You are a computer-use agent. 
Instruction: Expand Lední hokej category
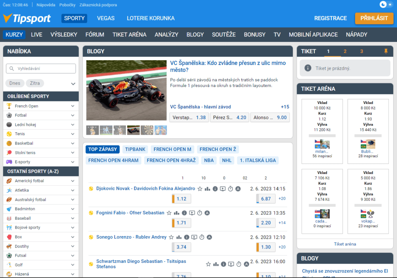72,125
